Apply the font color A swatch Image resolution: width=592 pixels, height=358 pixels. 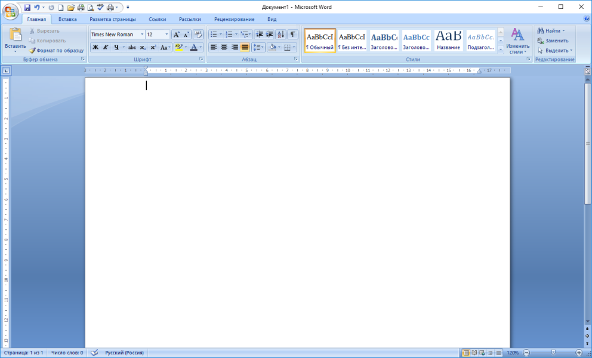(x=194, y=47)
